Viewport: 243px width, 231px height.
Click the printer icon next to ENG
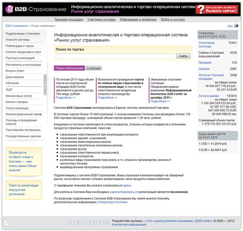236,26
